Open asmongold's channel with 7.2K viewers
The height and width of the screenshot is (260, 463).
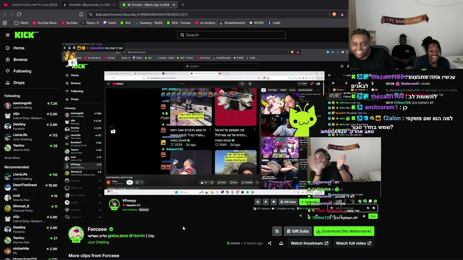point(31,105)
